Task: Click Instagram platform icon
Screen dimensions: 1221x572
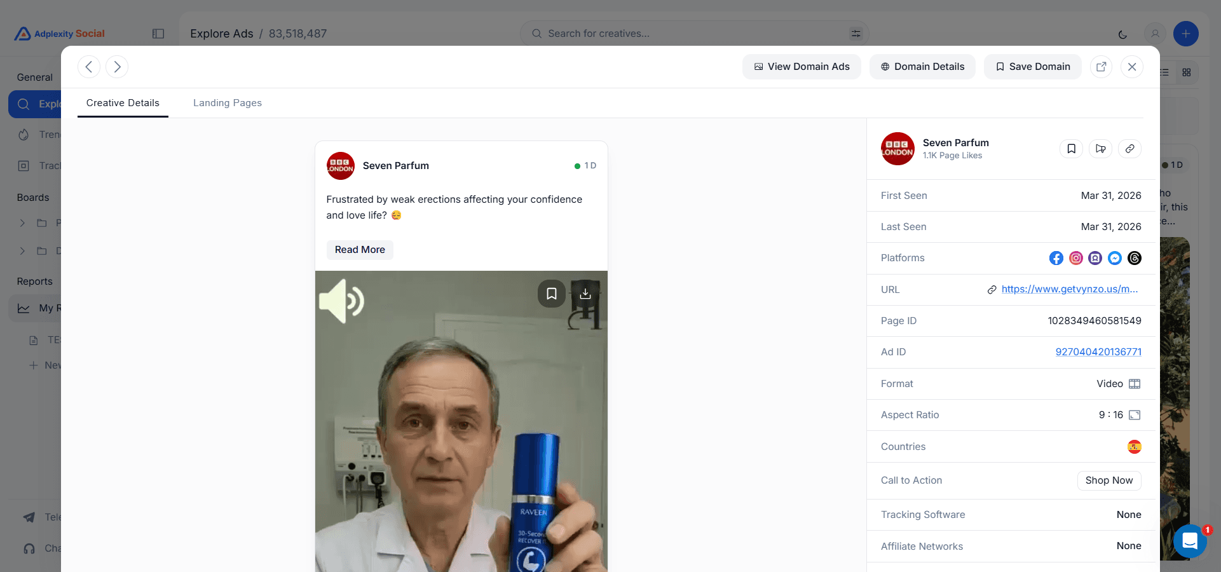Action: click(1076, 258)
